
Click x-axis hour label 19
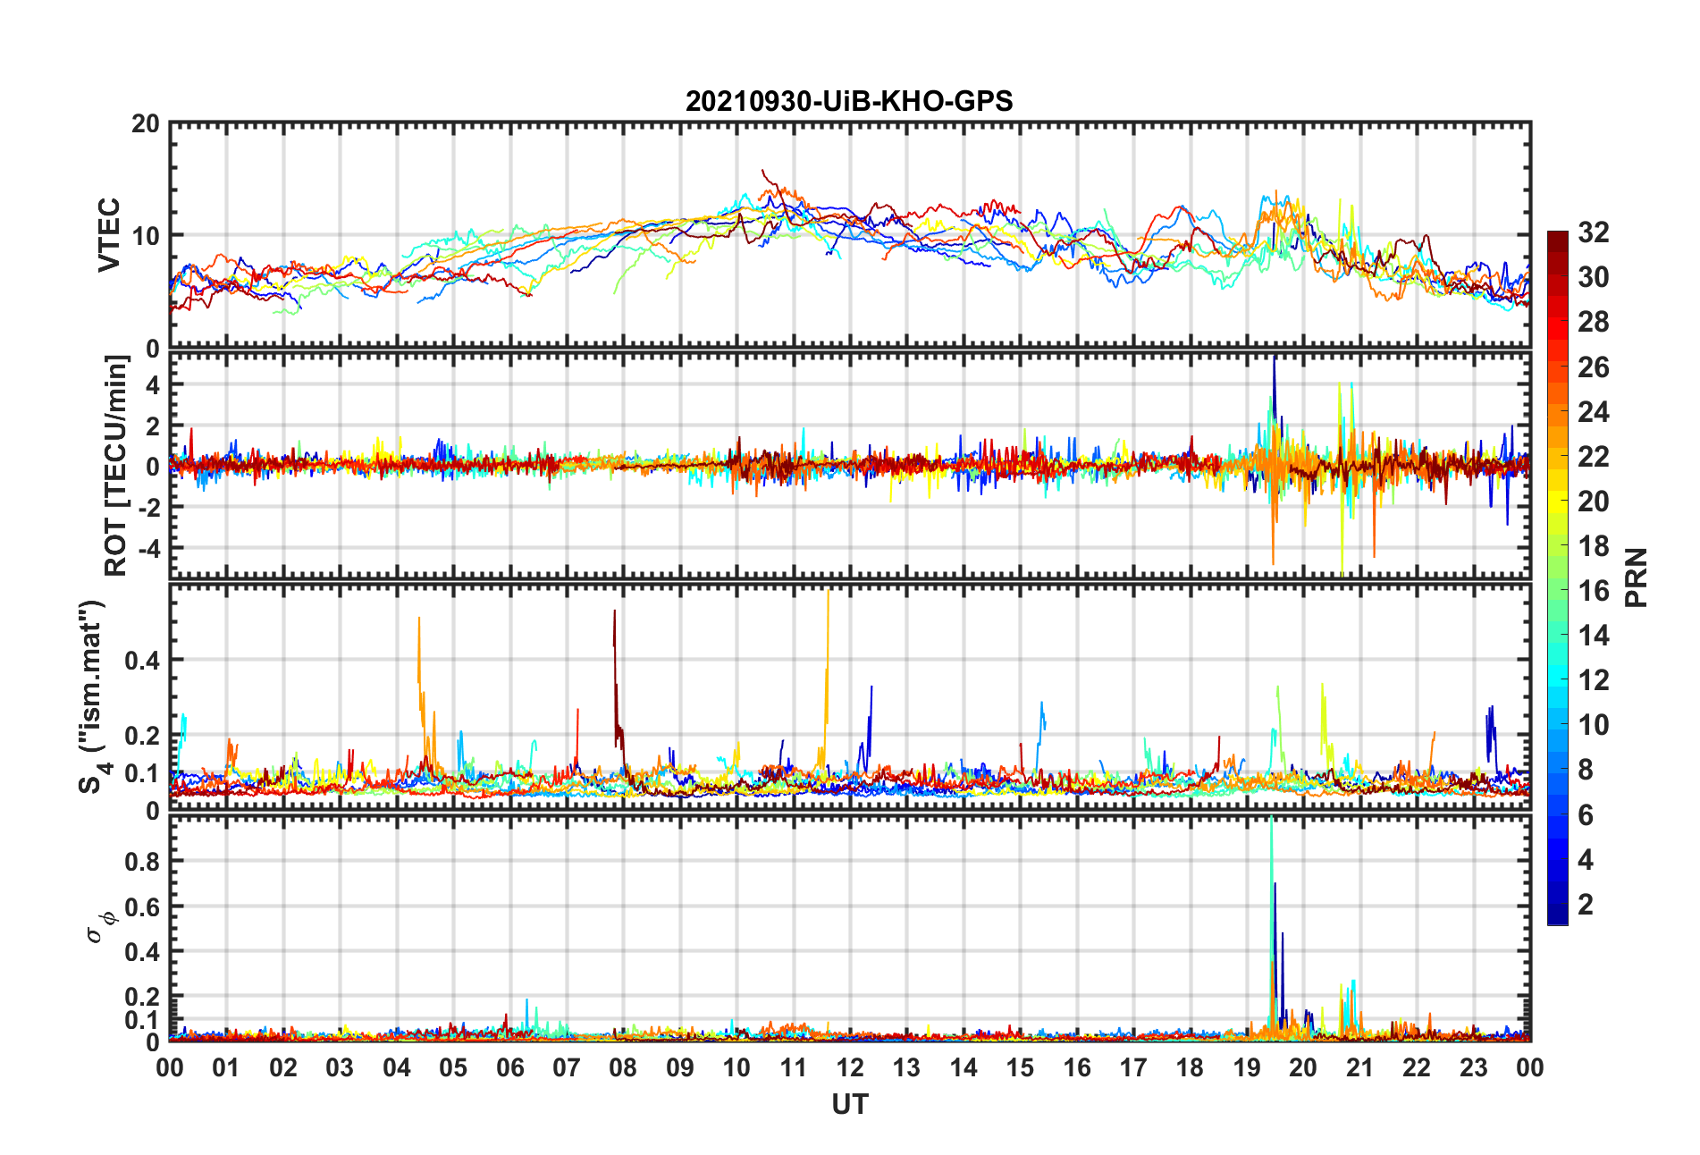point(1247,1067)
